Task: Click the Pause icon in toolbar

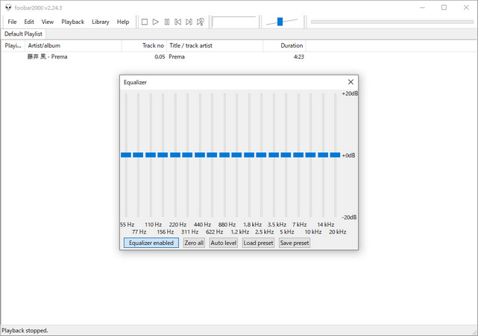Action: click(167, 22)
